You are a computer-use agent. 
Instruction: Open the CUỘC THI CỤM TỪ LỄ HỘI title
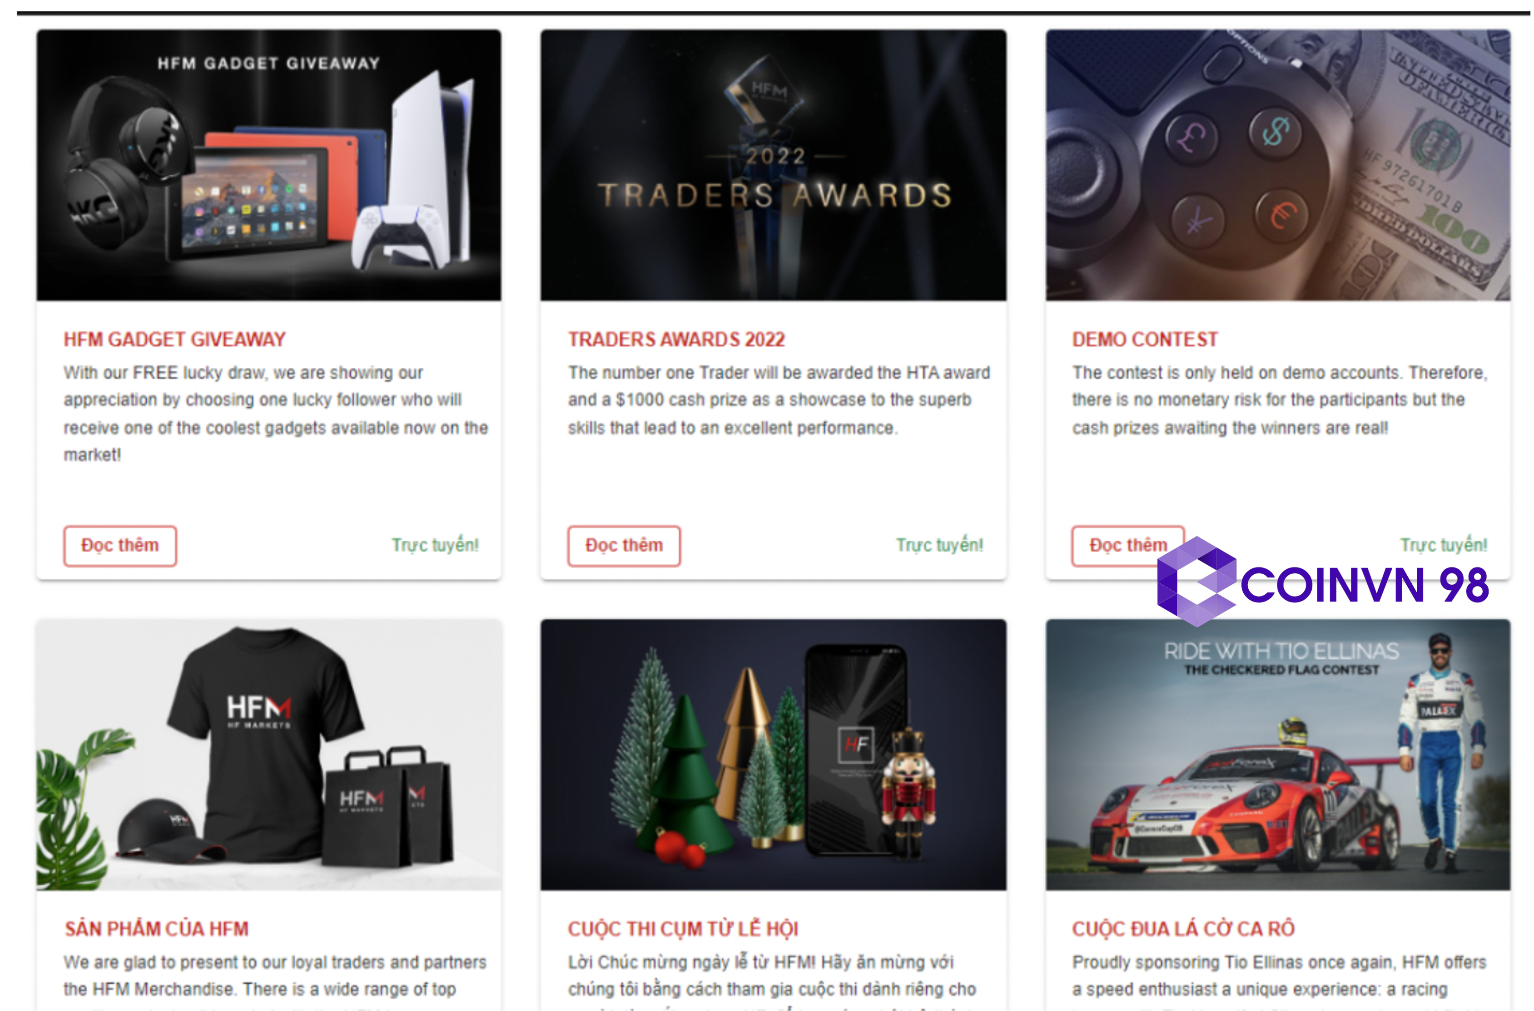point(682,928)
